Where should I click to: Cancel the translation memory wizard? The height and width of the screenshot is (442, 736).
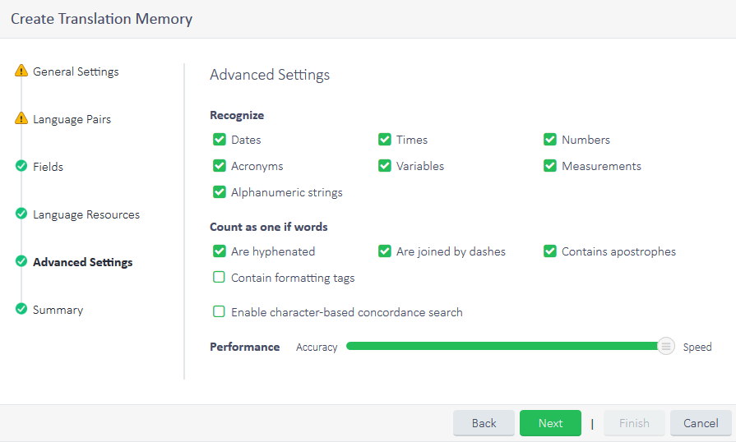[701, 423]
